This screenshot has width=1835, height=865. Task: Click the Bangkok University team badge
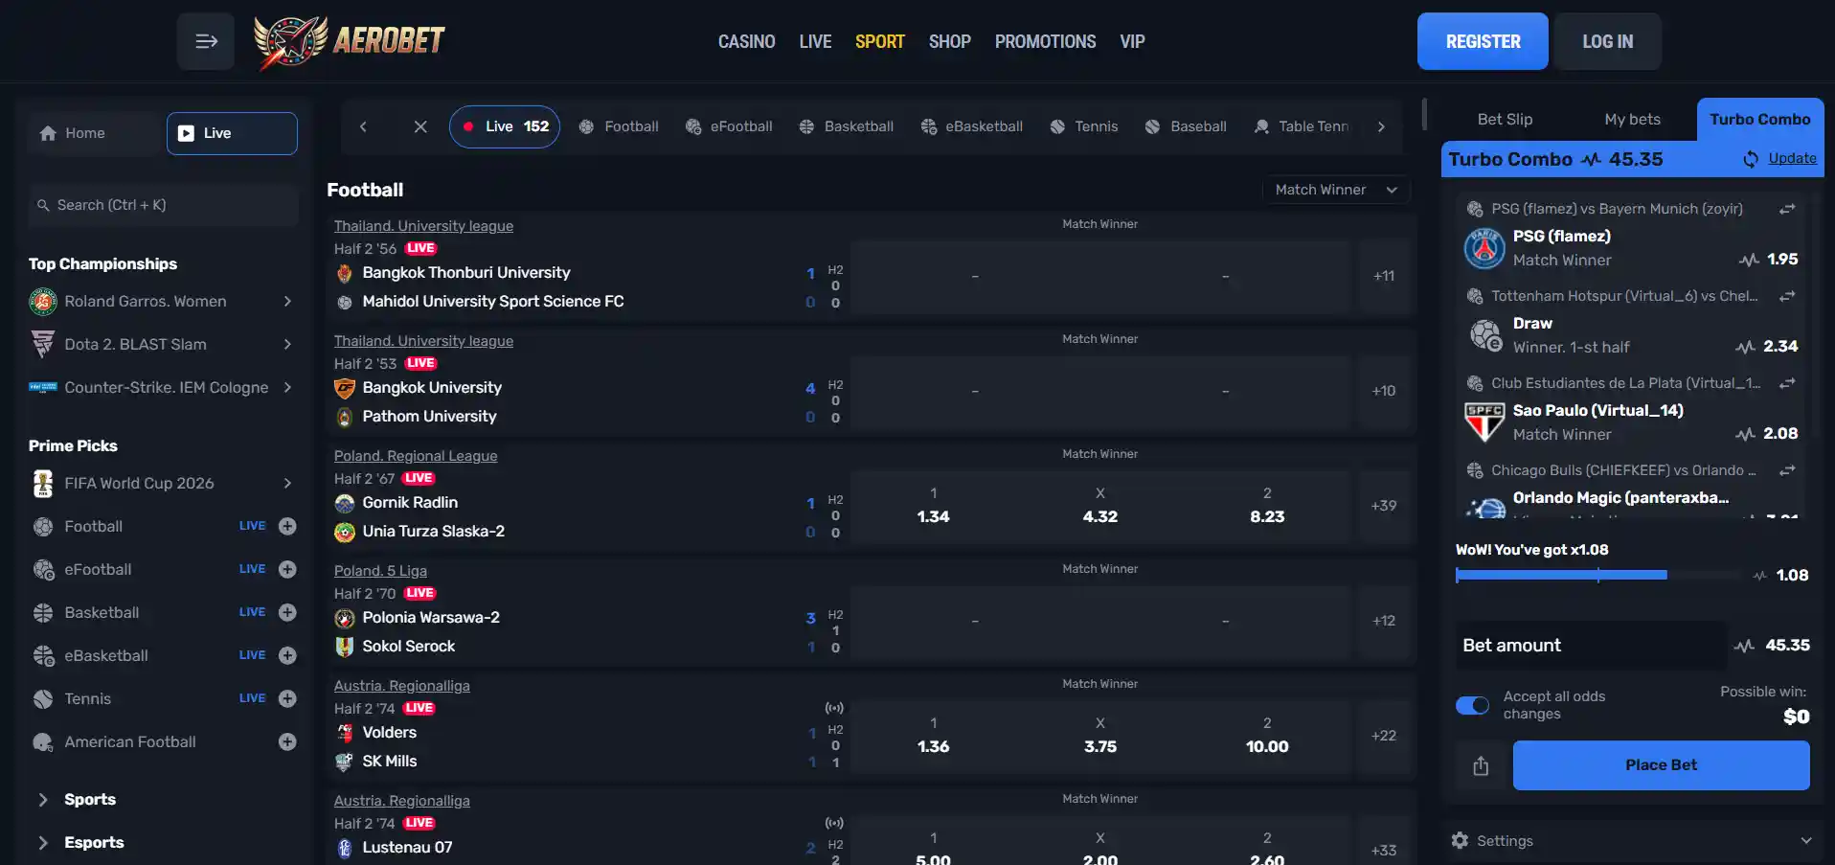[345, 388]
